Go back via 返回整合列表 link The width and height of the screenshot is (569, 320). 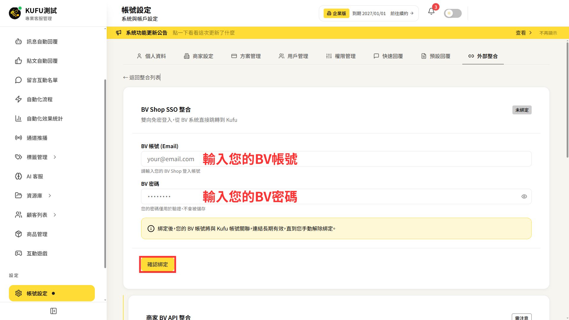pyautogui.click(x=142, y=77)
